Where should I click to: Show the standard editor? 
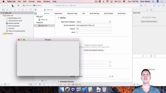141,5
